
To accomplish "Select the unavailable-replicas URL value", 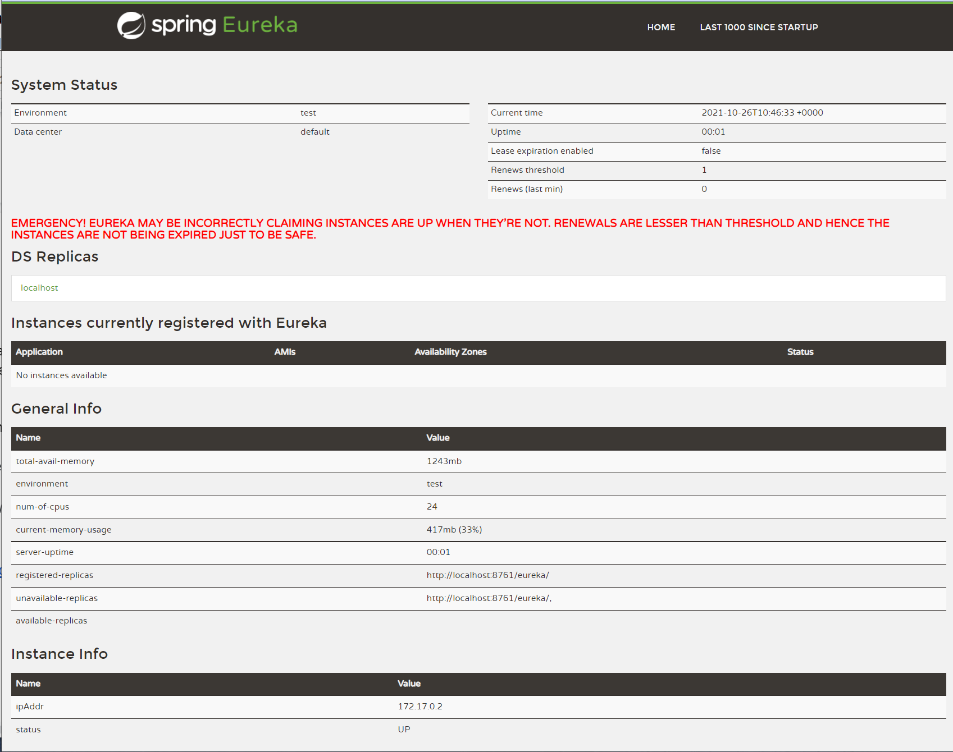I will pos(489,598).
